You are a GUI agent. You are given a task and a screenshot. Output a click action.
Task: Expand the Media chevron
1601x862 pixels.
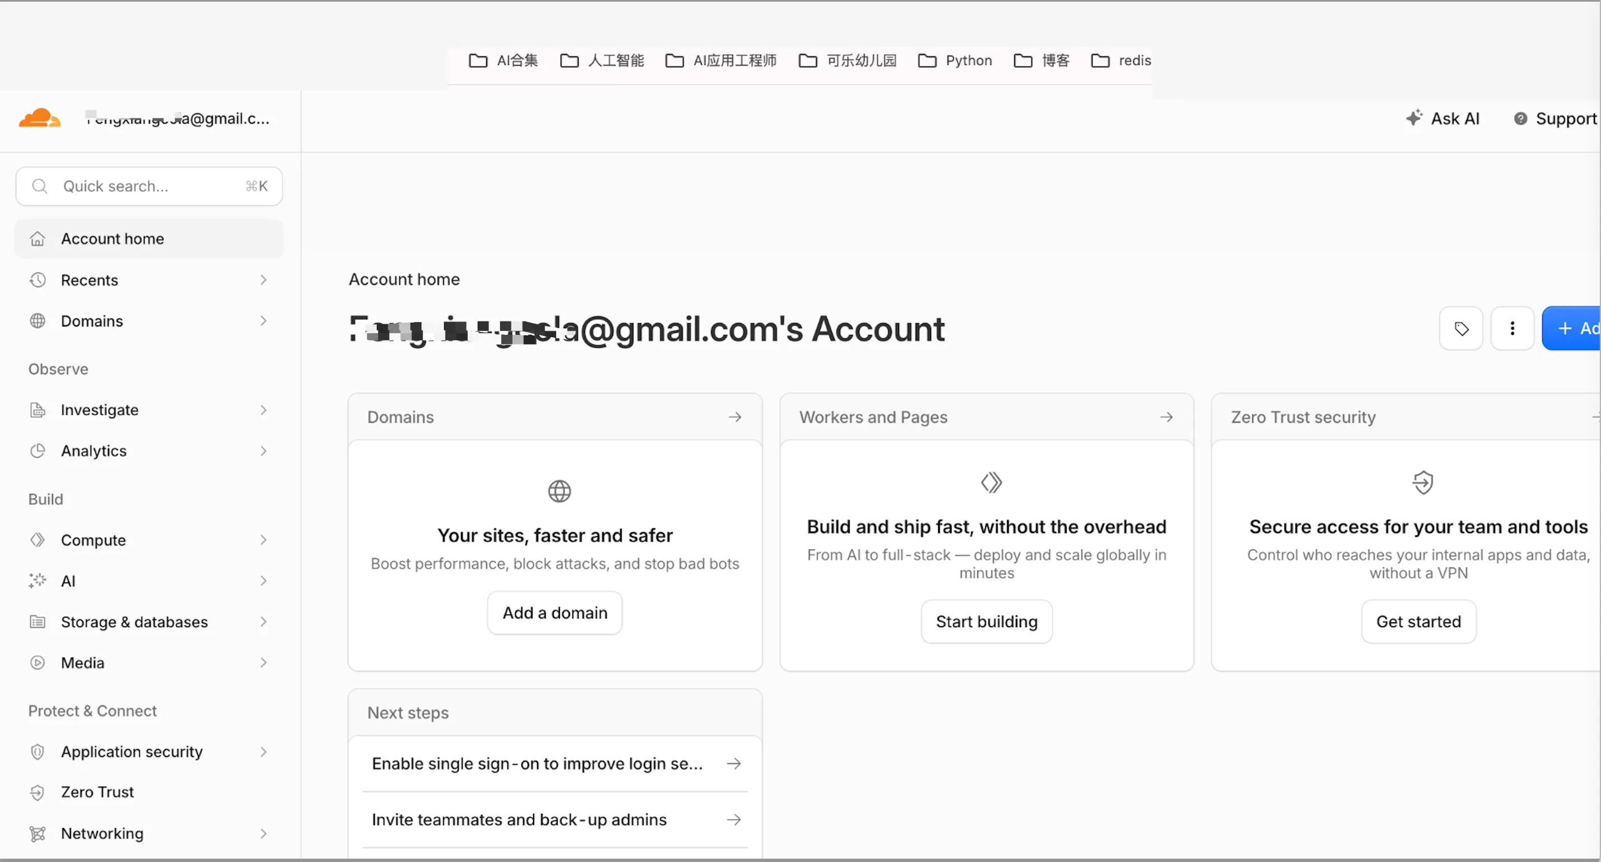[x=263, y=662]
